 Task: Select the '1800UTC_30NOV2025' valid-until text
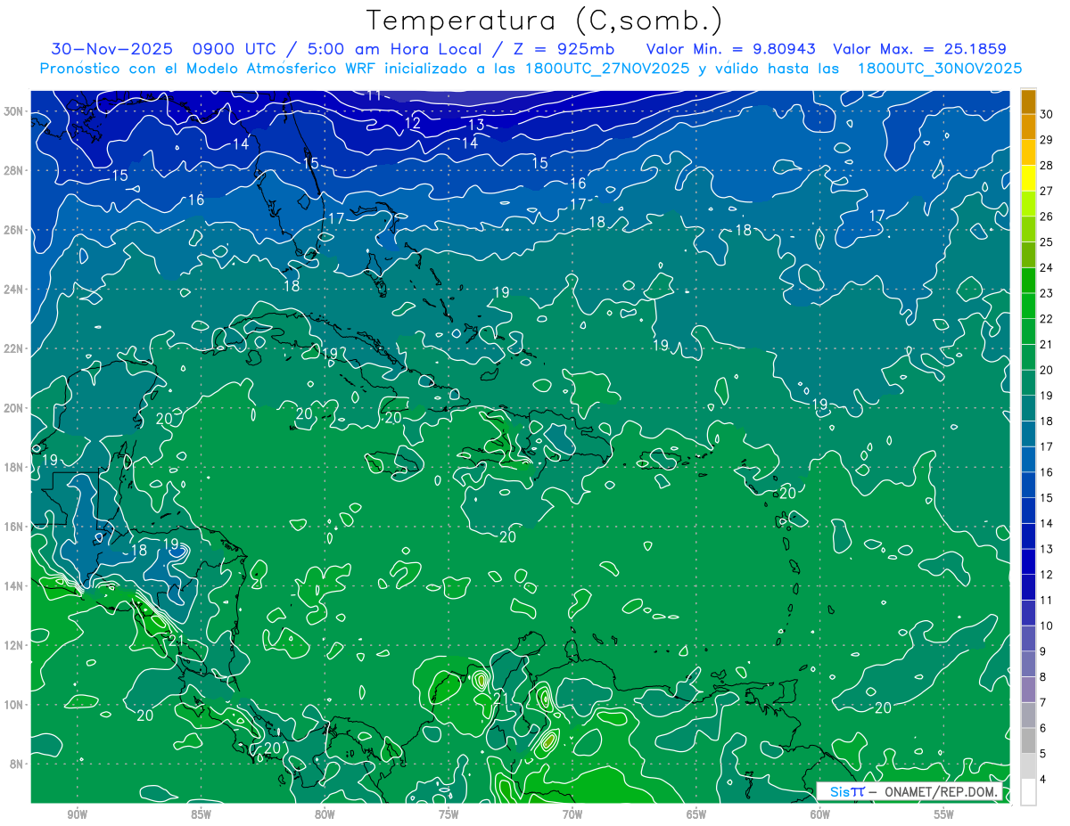click(x=939, y=68)
